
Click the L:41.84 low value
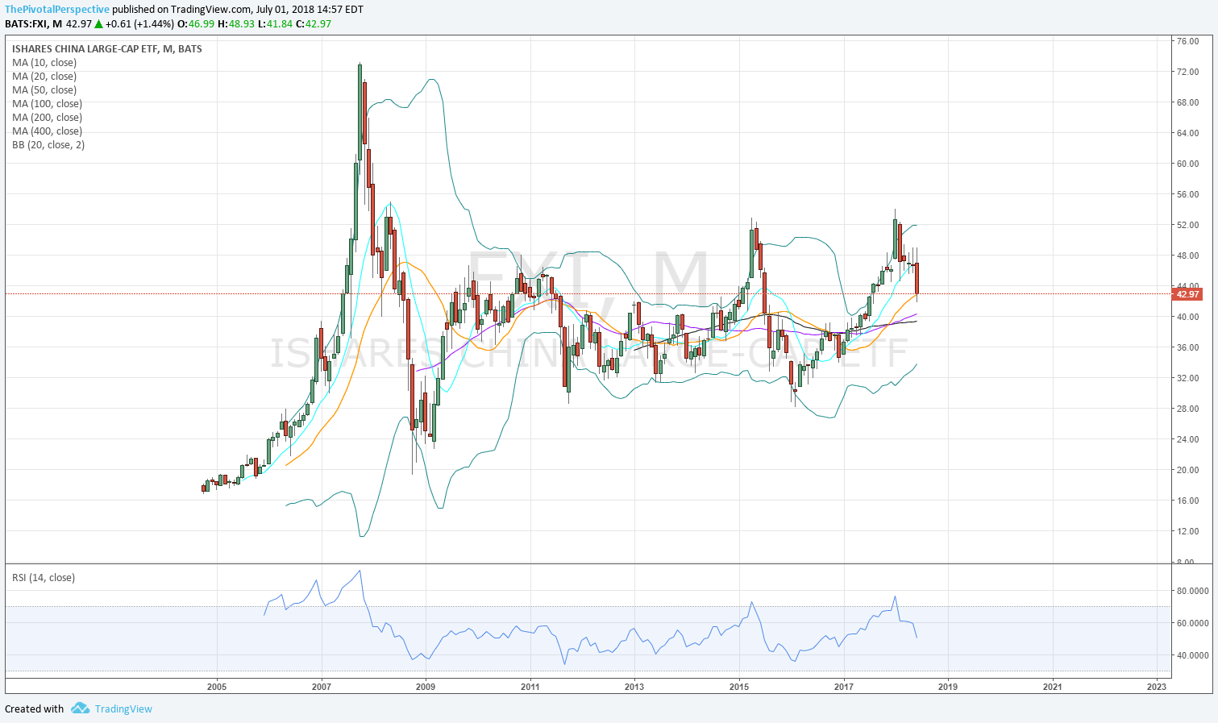[275, 23]
